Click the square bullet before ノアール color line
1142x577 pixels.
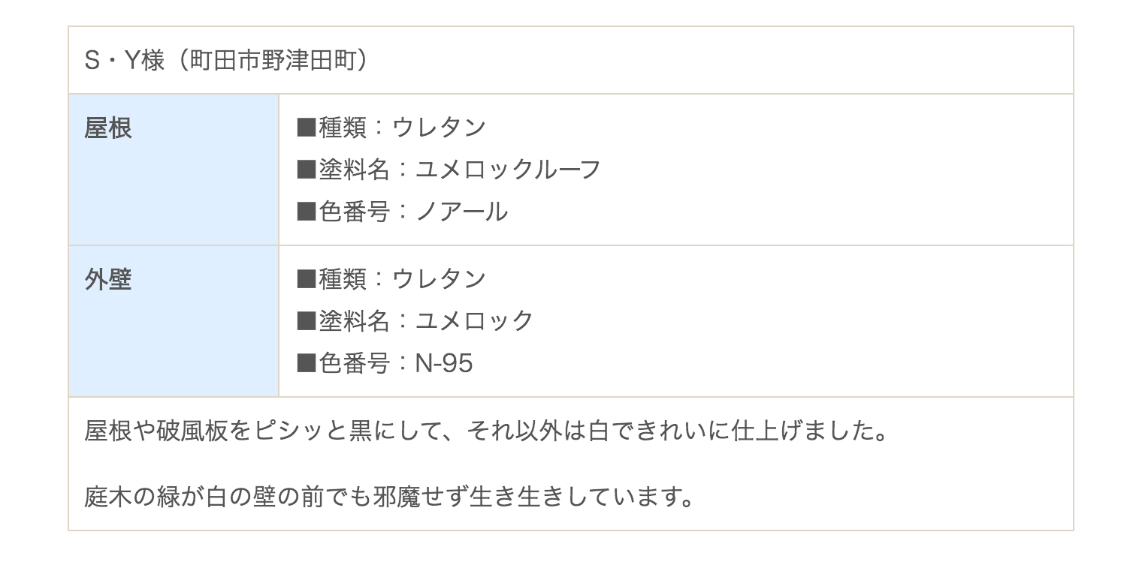[x=307, y=212]
